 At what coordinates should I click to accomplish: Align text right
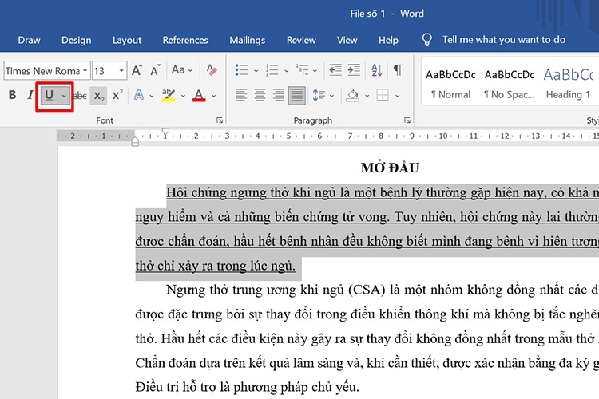pyautogui.click(x=279, y=95)
